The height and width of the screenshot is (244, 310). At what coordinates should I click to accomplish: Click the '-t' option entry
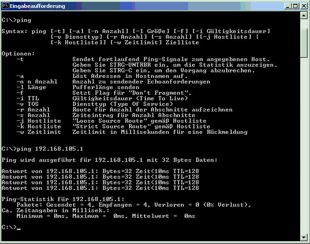20,59
